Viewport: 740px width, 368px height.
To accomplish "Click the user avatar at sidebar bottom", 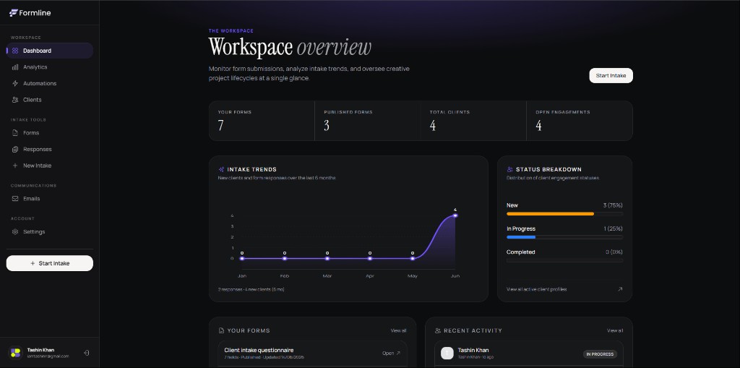I will pos(15,352).
